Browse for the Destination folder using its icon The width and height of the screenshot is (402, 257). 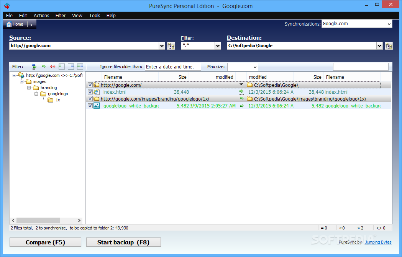point(389,46)
